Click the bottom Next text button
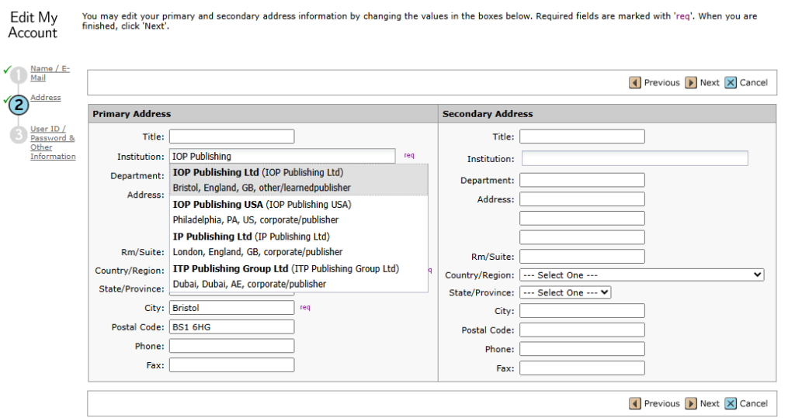Image resolution: width=795 pixels, height=418 pixels. (710, 403)
